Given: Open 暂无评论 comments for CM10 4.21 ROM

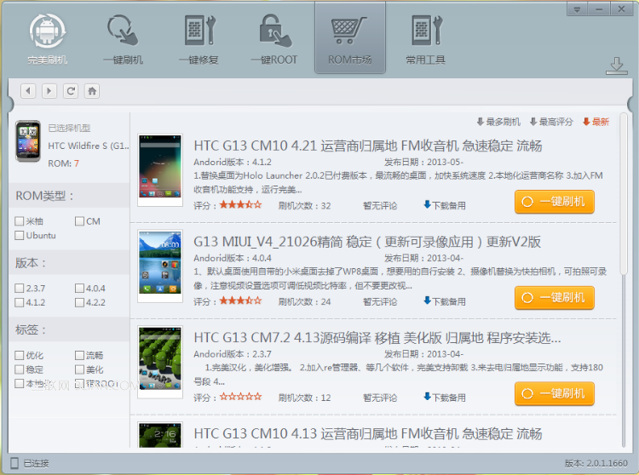Looking at the screenshot, I should click(380, 205).
